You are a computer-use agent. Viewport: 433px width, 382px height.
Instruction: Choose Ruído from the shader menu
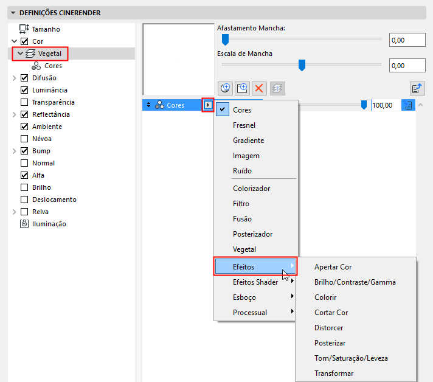point(256,171)
